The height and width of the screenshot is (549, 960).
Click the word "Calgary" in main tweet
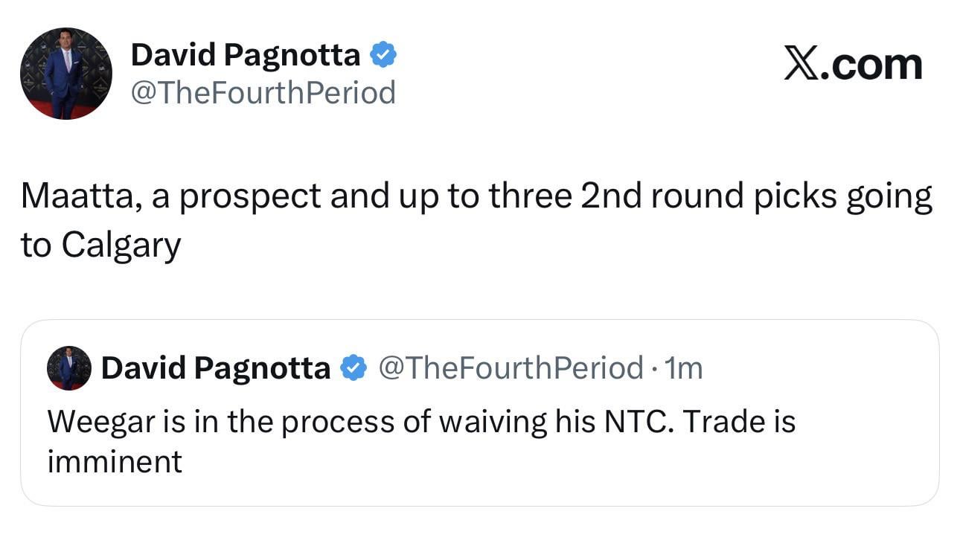coord(121,245)
